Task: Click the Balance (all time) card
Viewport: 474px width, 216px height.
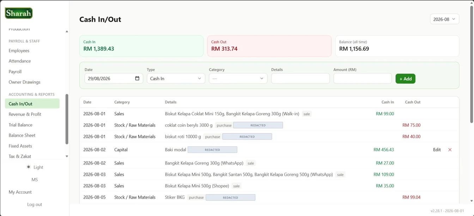Action: pyautogui.click(x=397, y=46)
